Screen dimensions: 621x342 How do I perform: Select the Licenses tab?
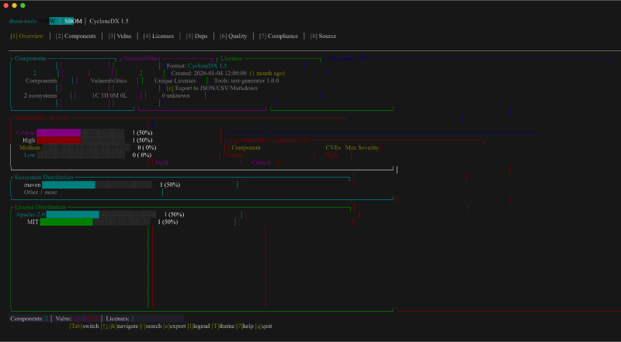coord(158,36)
